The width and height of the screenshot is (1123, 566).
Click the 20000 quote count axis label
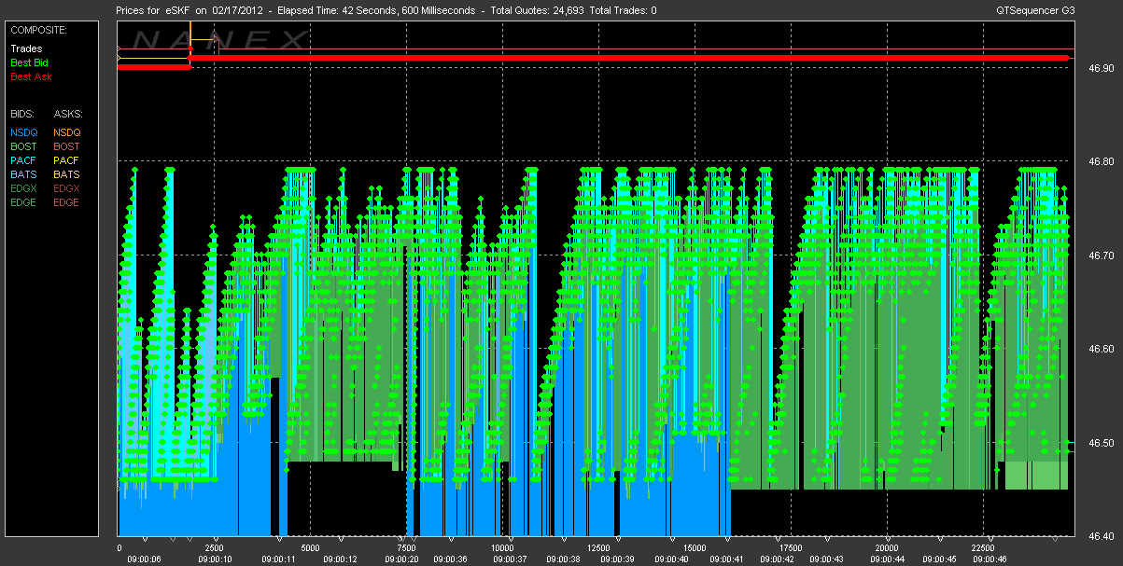coord(887,547)
